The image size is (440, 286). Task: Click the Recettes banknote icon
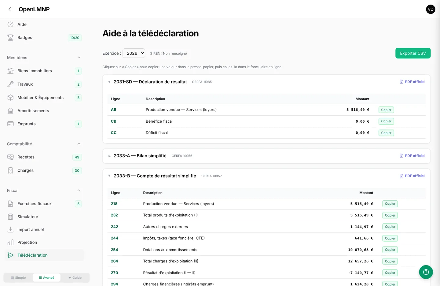(10, 157)
